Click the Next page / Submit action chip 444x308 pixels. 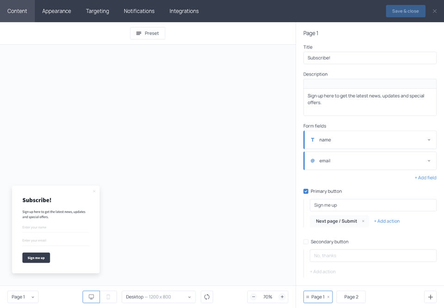[x=339, y=221]
